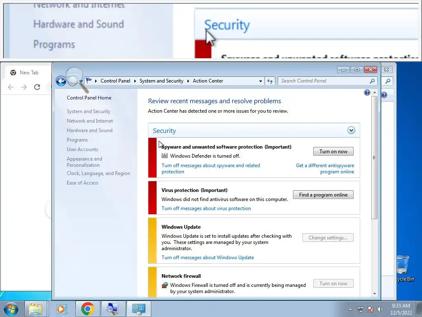The height and width of the screenshot is (317, 422).
Task: Open Hardware and Sound in sidebar
Action: [x=89, y=130]
